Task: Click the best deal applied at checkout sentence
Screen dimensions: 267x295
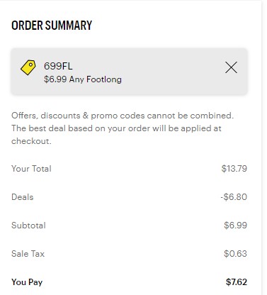Action: [x=116, y=135]
